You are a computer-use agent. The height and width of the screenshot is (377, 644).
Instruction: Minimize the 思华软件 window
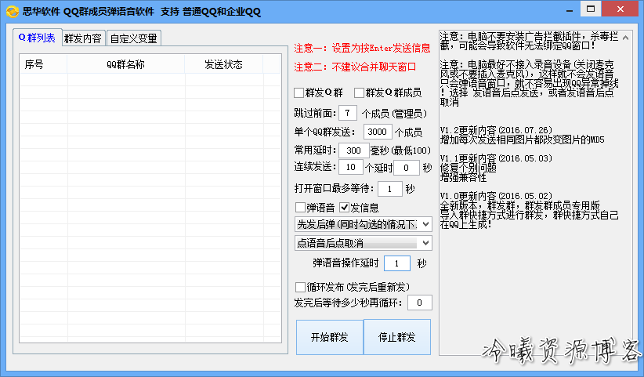click(x=570, y=10)
